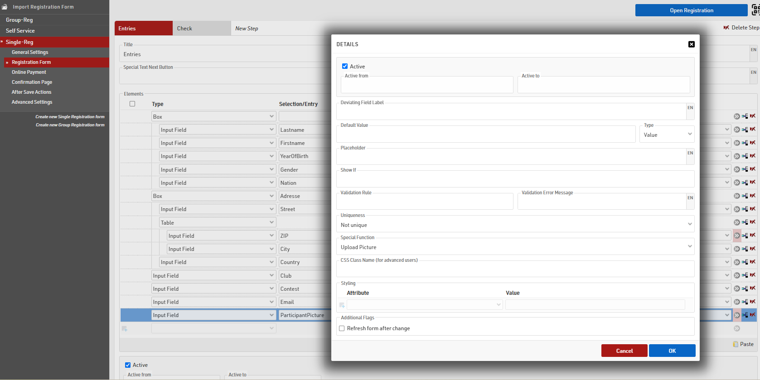Click the Delete Step icon

click(726, 28)
